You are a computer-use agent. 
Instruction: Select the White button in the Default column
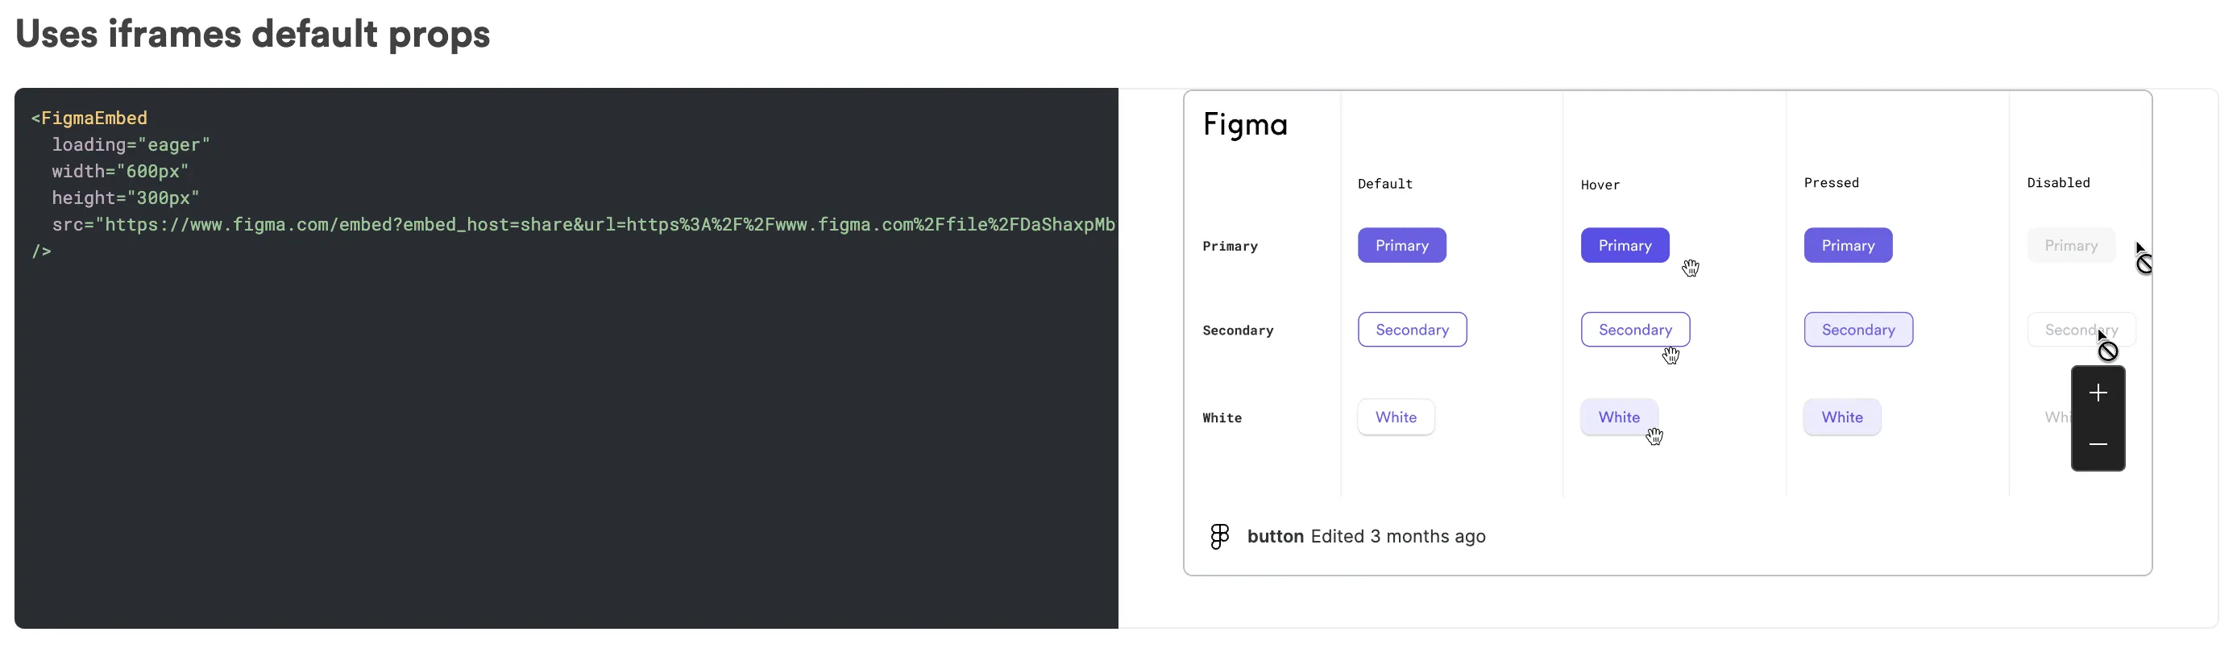click(x=1396, y=417)
